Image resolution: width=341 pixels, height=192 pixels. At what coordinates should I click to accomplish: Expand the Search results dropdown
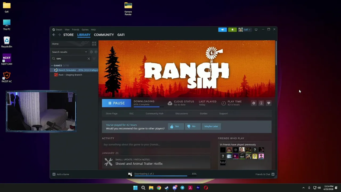(x=86, y=52)
